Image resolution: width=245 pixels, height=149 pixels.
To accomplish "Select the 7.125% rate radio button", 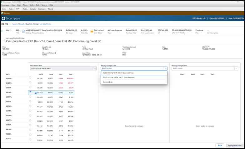I will click(x=30, y=139).
